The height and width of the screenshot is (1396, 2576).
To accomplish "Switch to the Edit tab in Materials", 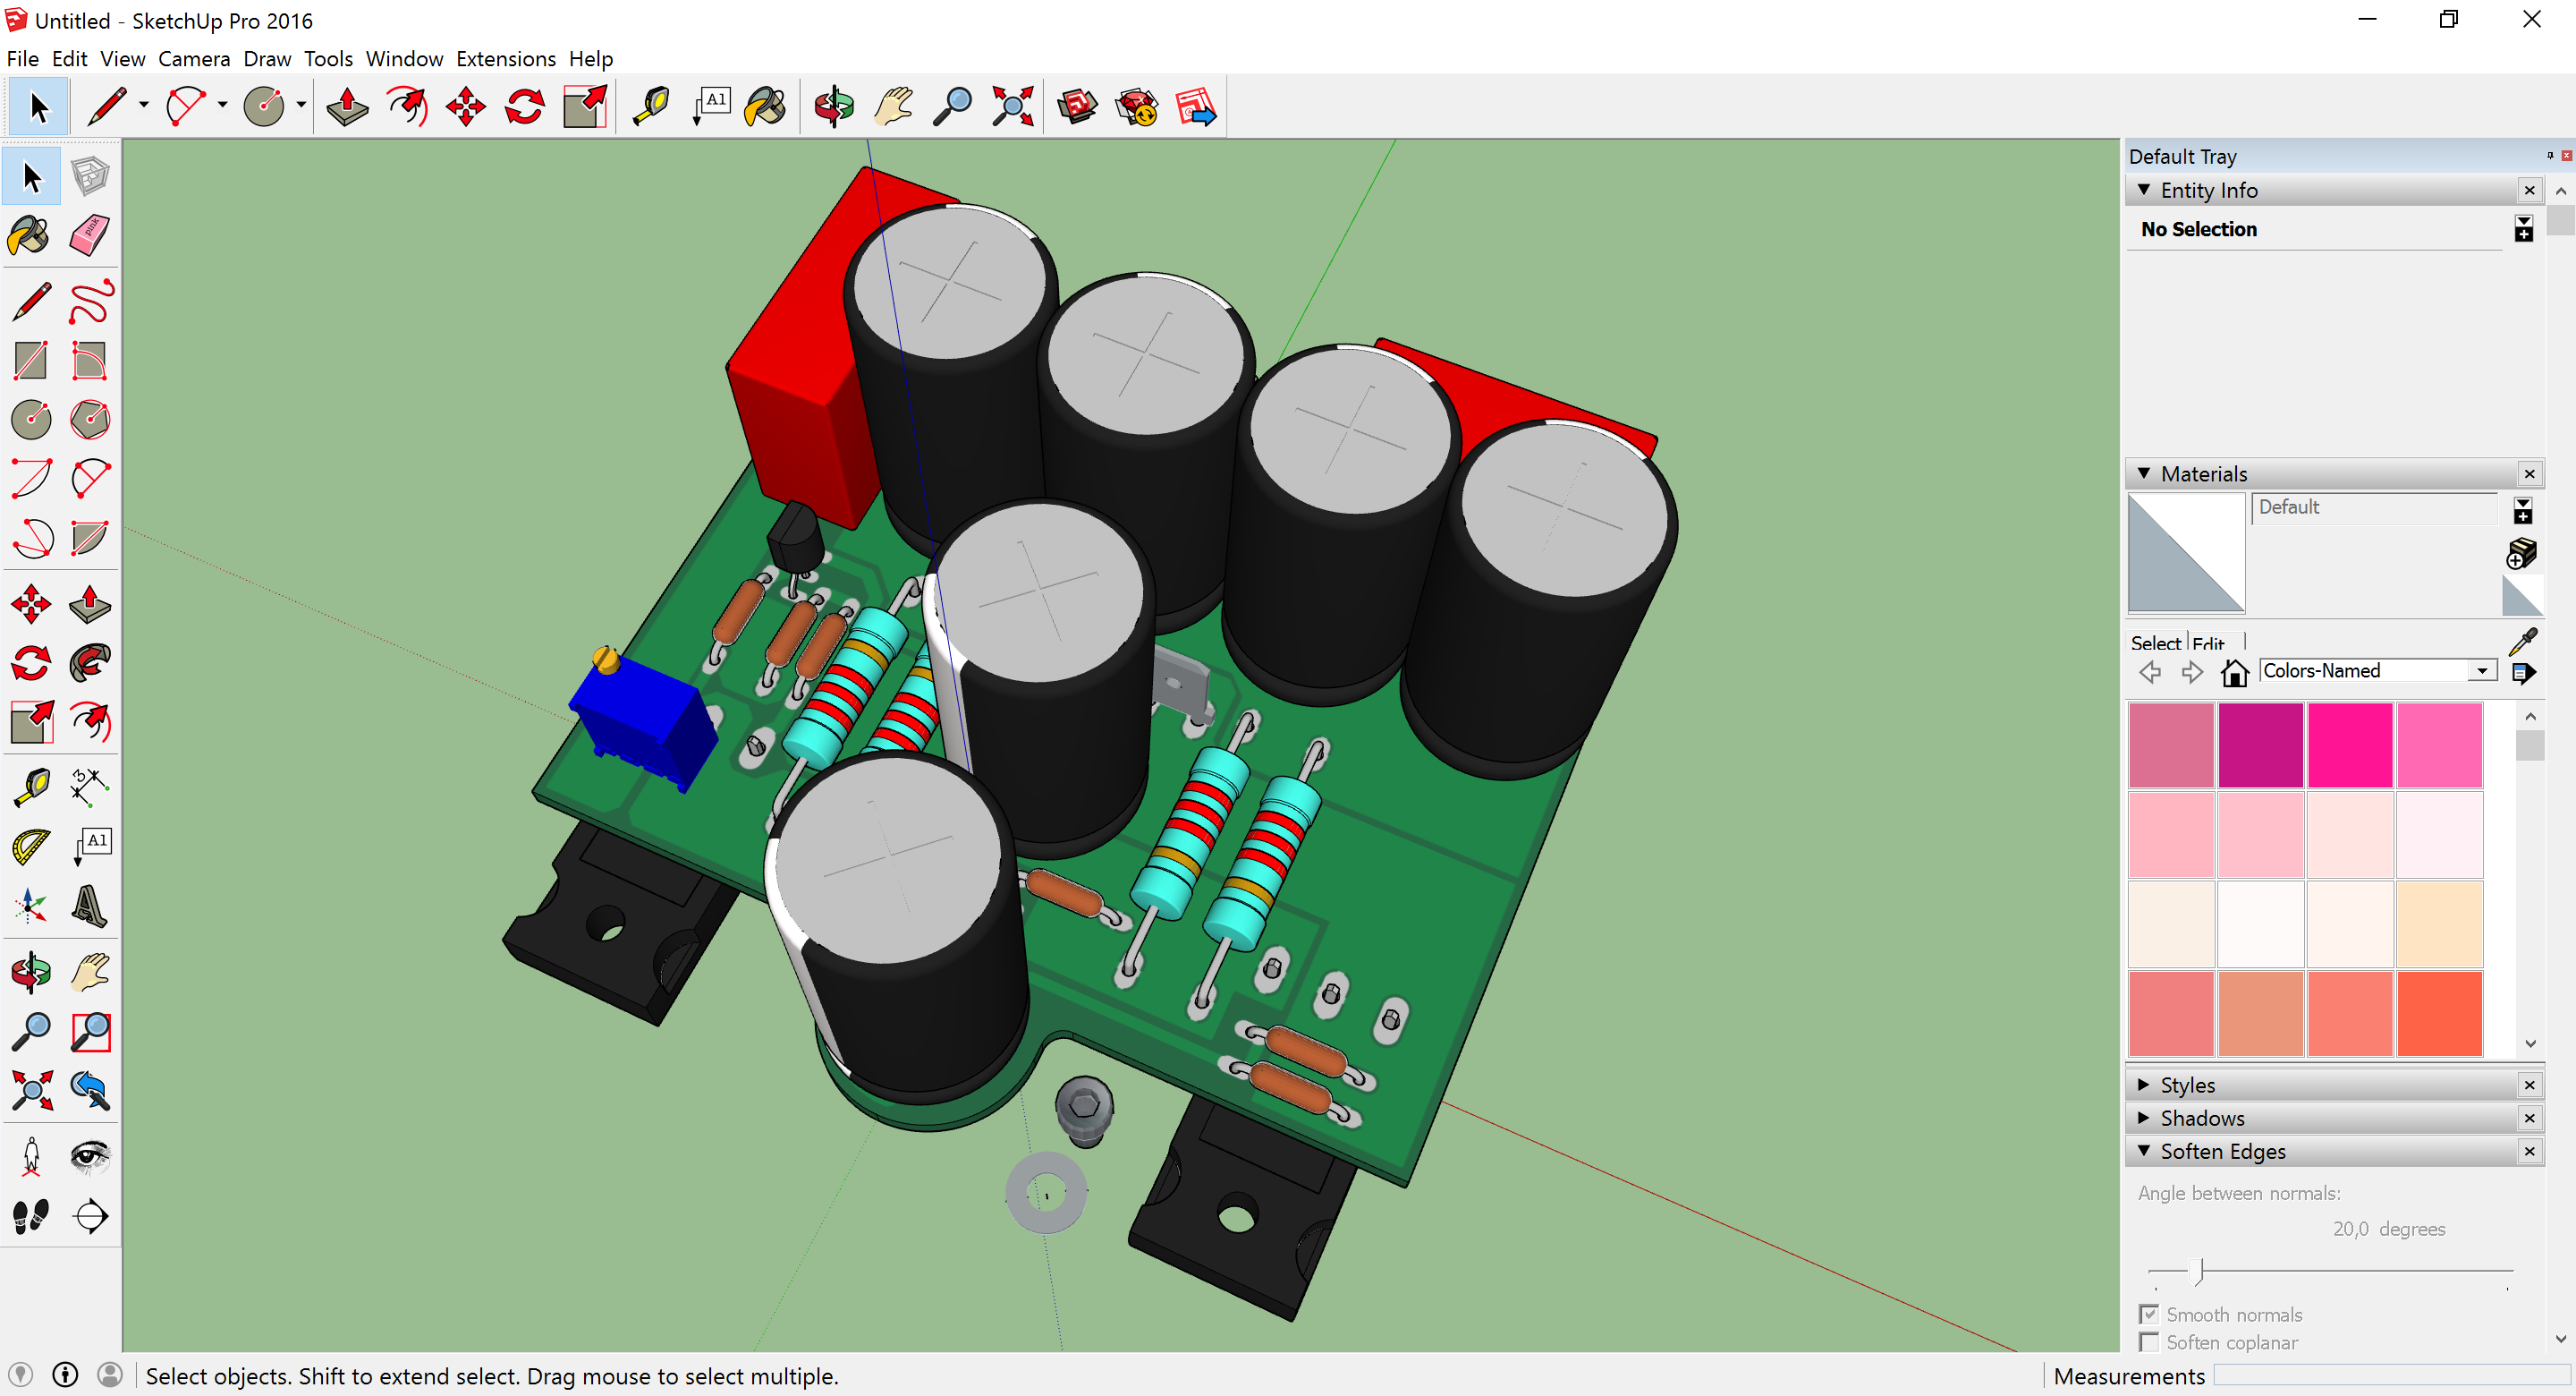I will pos(2208,643).
